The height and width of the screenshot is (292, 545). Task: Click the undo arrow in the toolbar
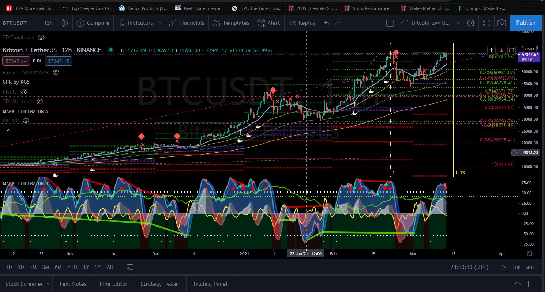tap(327, 23)
